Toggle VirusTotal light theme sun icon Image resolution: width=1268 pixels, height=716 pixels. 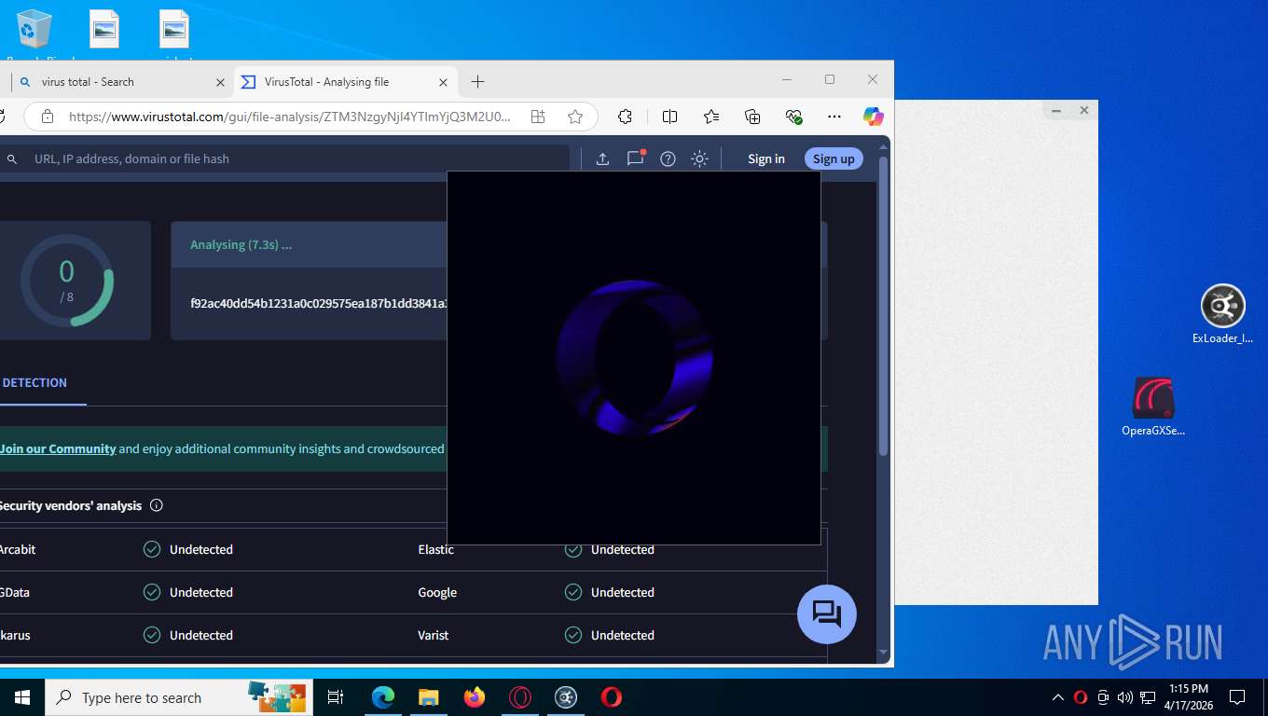point(699,158)
